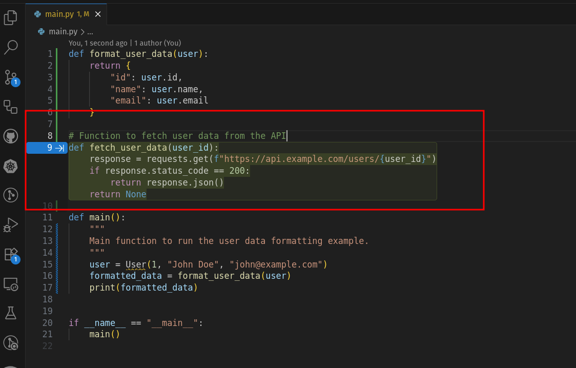Viewport: 576px width, 368px height.
Task: Expand the breadcrumb ellipsis after main.py
Action: 90,32
